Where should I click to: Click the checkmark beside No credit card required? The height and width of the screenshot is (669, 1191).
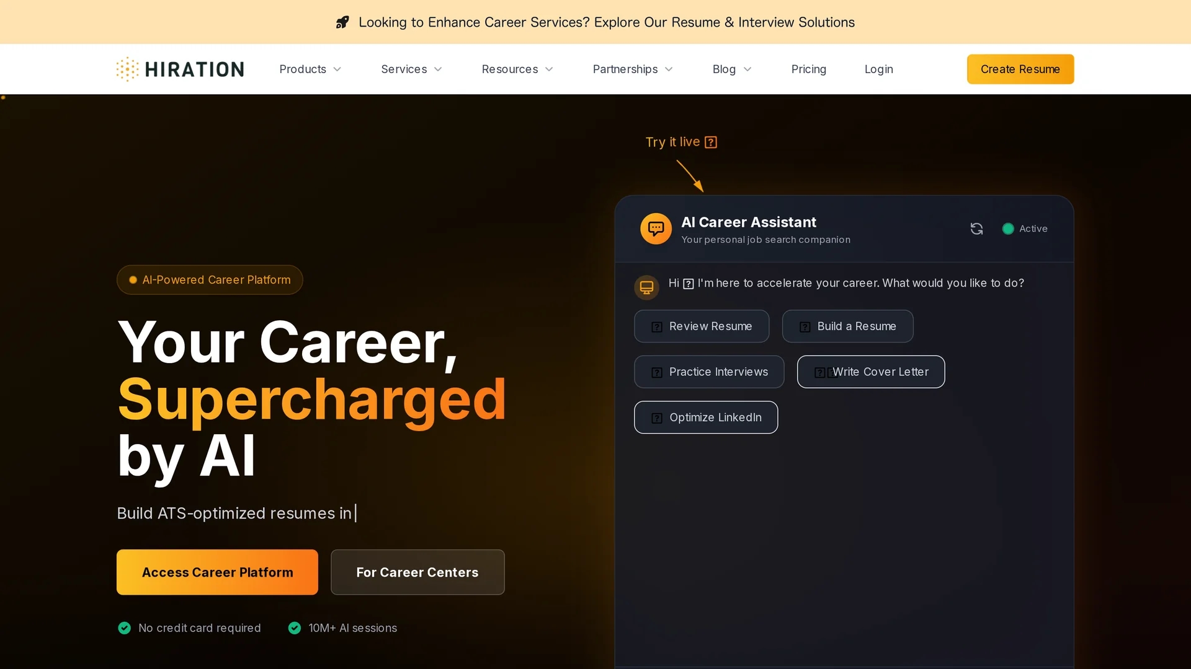click(x=125, y=628)
